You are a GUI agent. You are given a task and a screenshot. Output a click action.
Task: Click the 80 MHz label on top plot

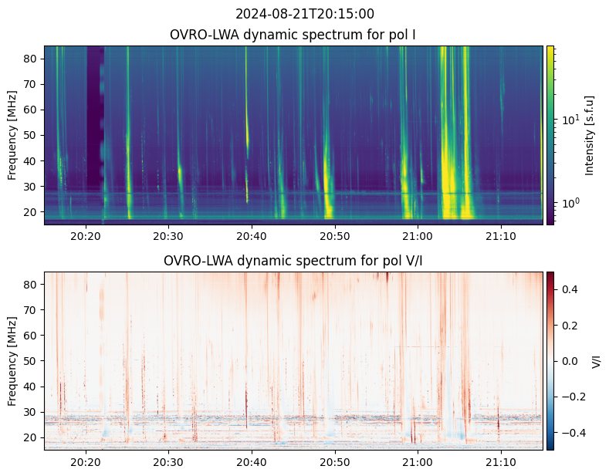point(31,59)
